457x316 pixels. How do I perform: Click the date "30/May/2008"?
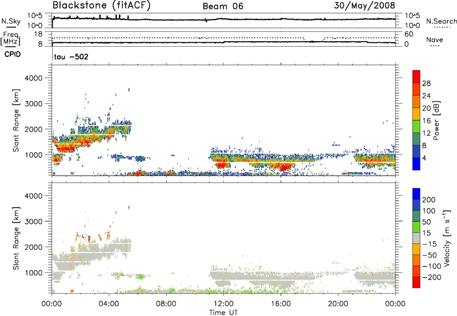click(364, 6)
